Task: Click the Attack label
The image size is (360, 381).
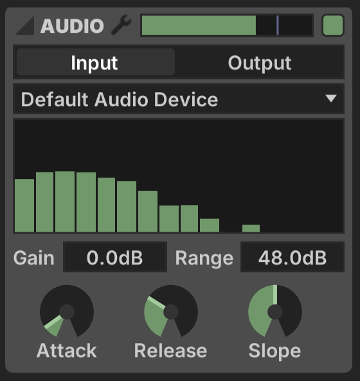Action: pos(66,351)
